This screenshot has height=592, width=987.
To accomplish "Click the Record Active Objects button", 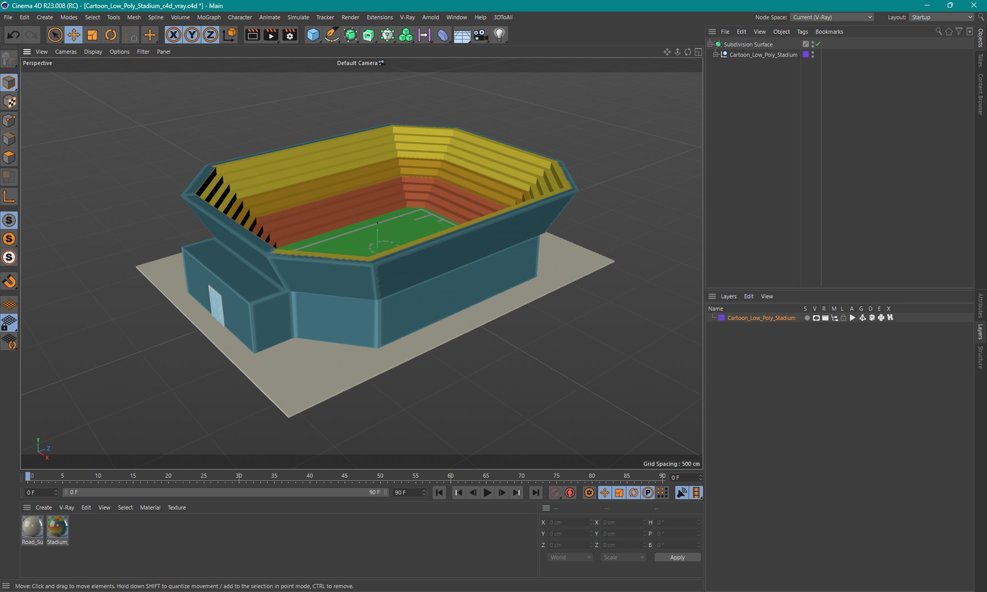I will tap(555, 493).
